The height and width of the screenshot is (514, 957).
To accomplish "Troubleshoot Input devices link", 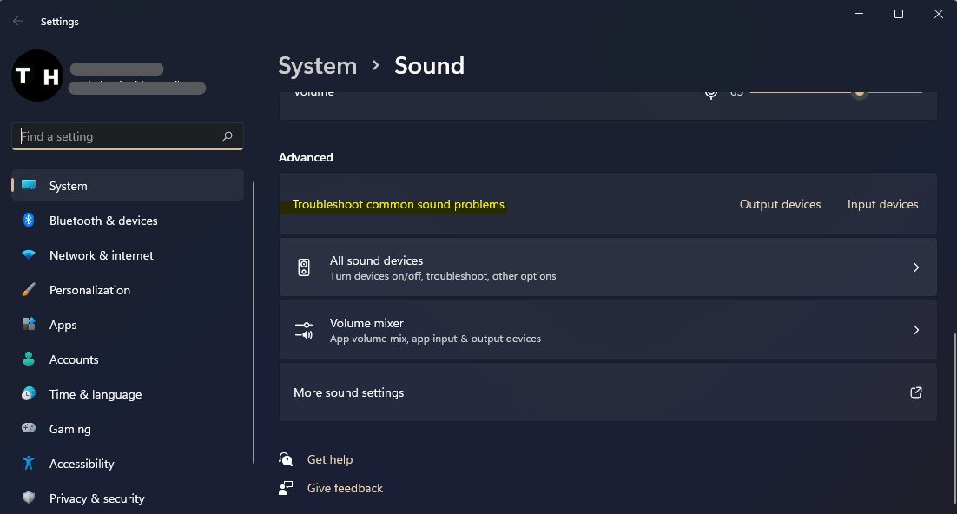I will tap(882, 204).
